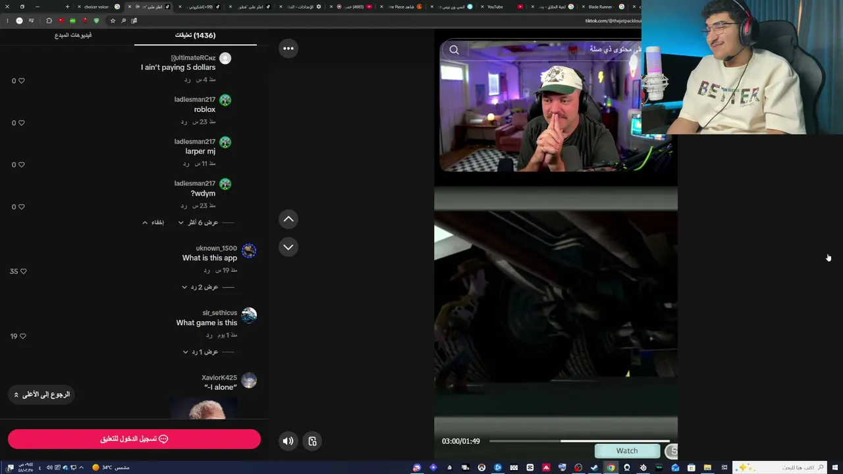Like the 'I ain't paying 5 dollars' comment

[21, 81]
